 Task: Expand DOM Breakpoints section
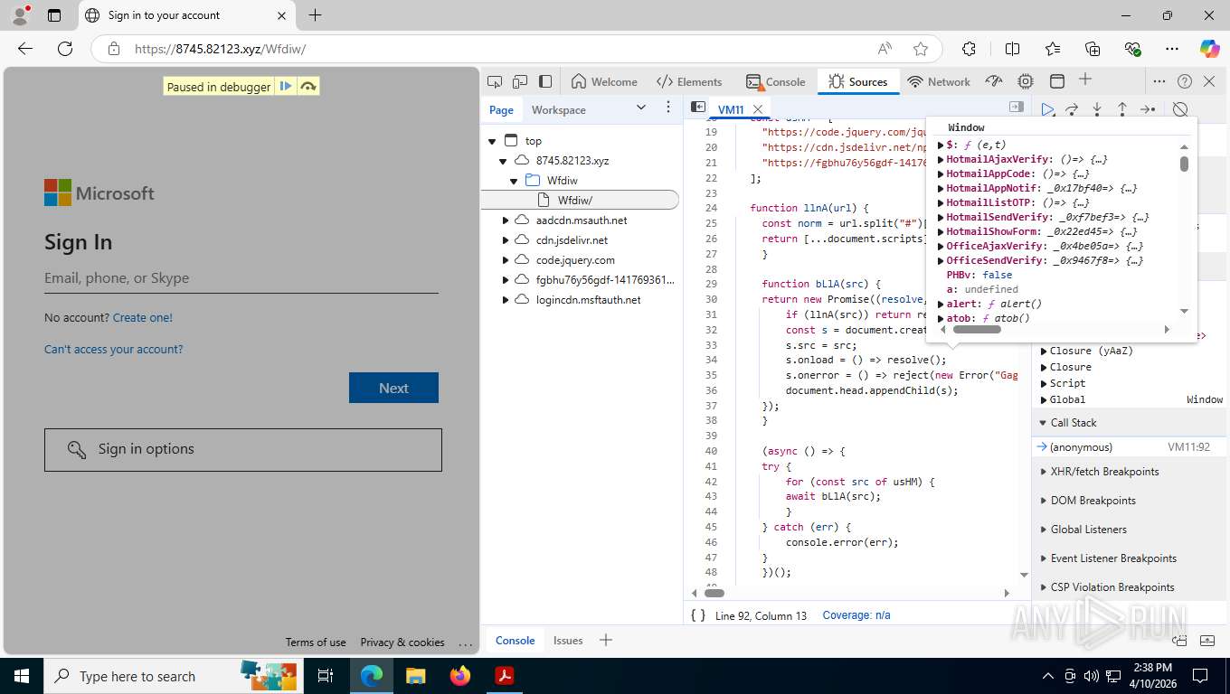pyautogui.click(x=1042, y=501)
